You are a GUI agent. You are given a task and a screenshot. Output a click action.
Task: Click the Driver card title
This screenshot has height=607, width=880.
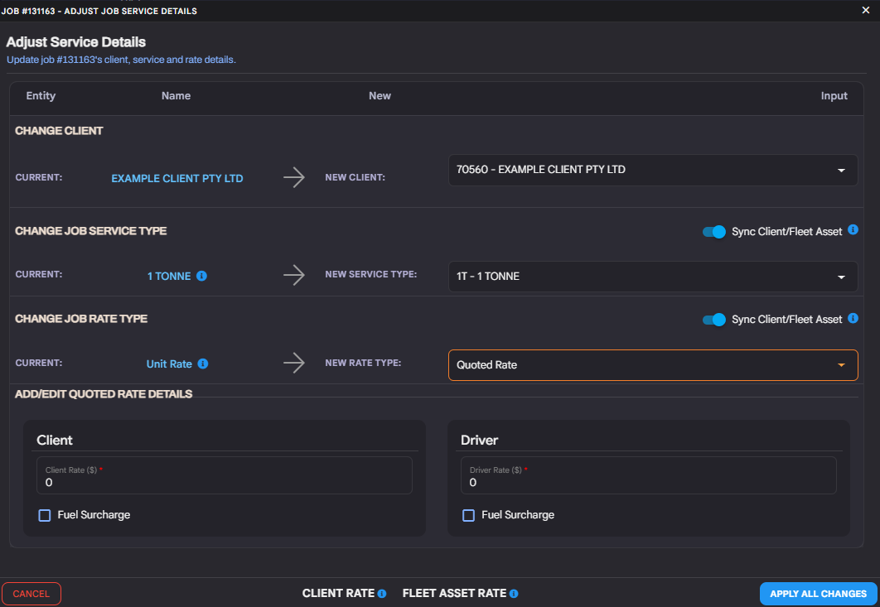(x=479, y=441)
